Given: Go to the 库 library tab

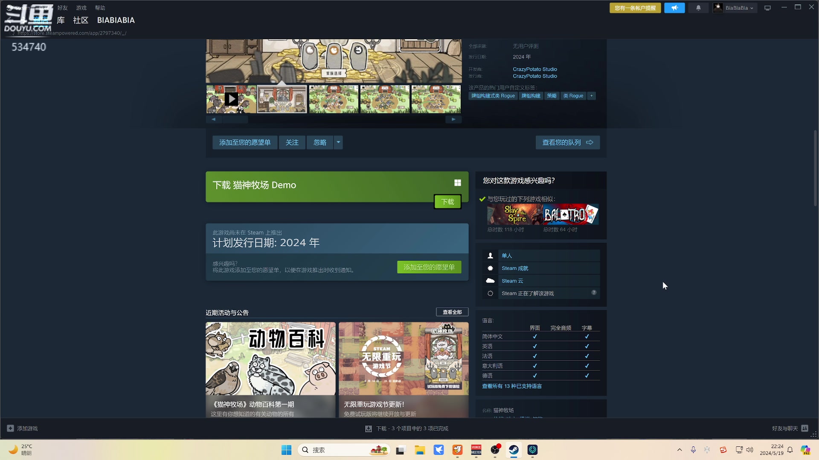Looking at the screenshot, I should point(61,20).
